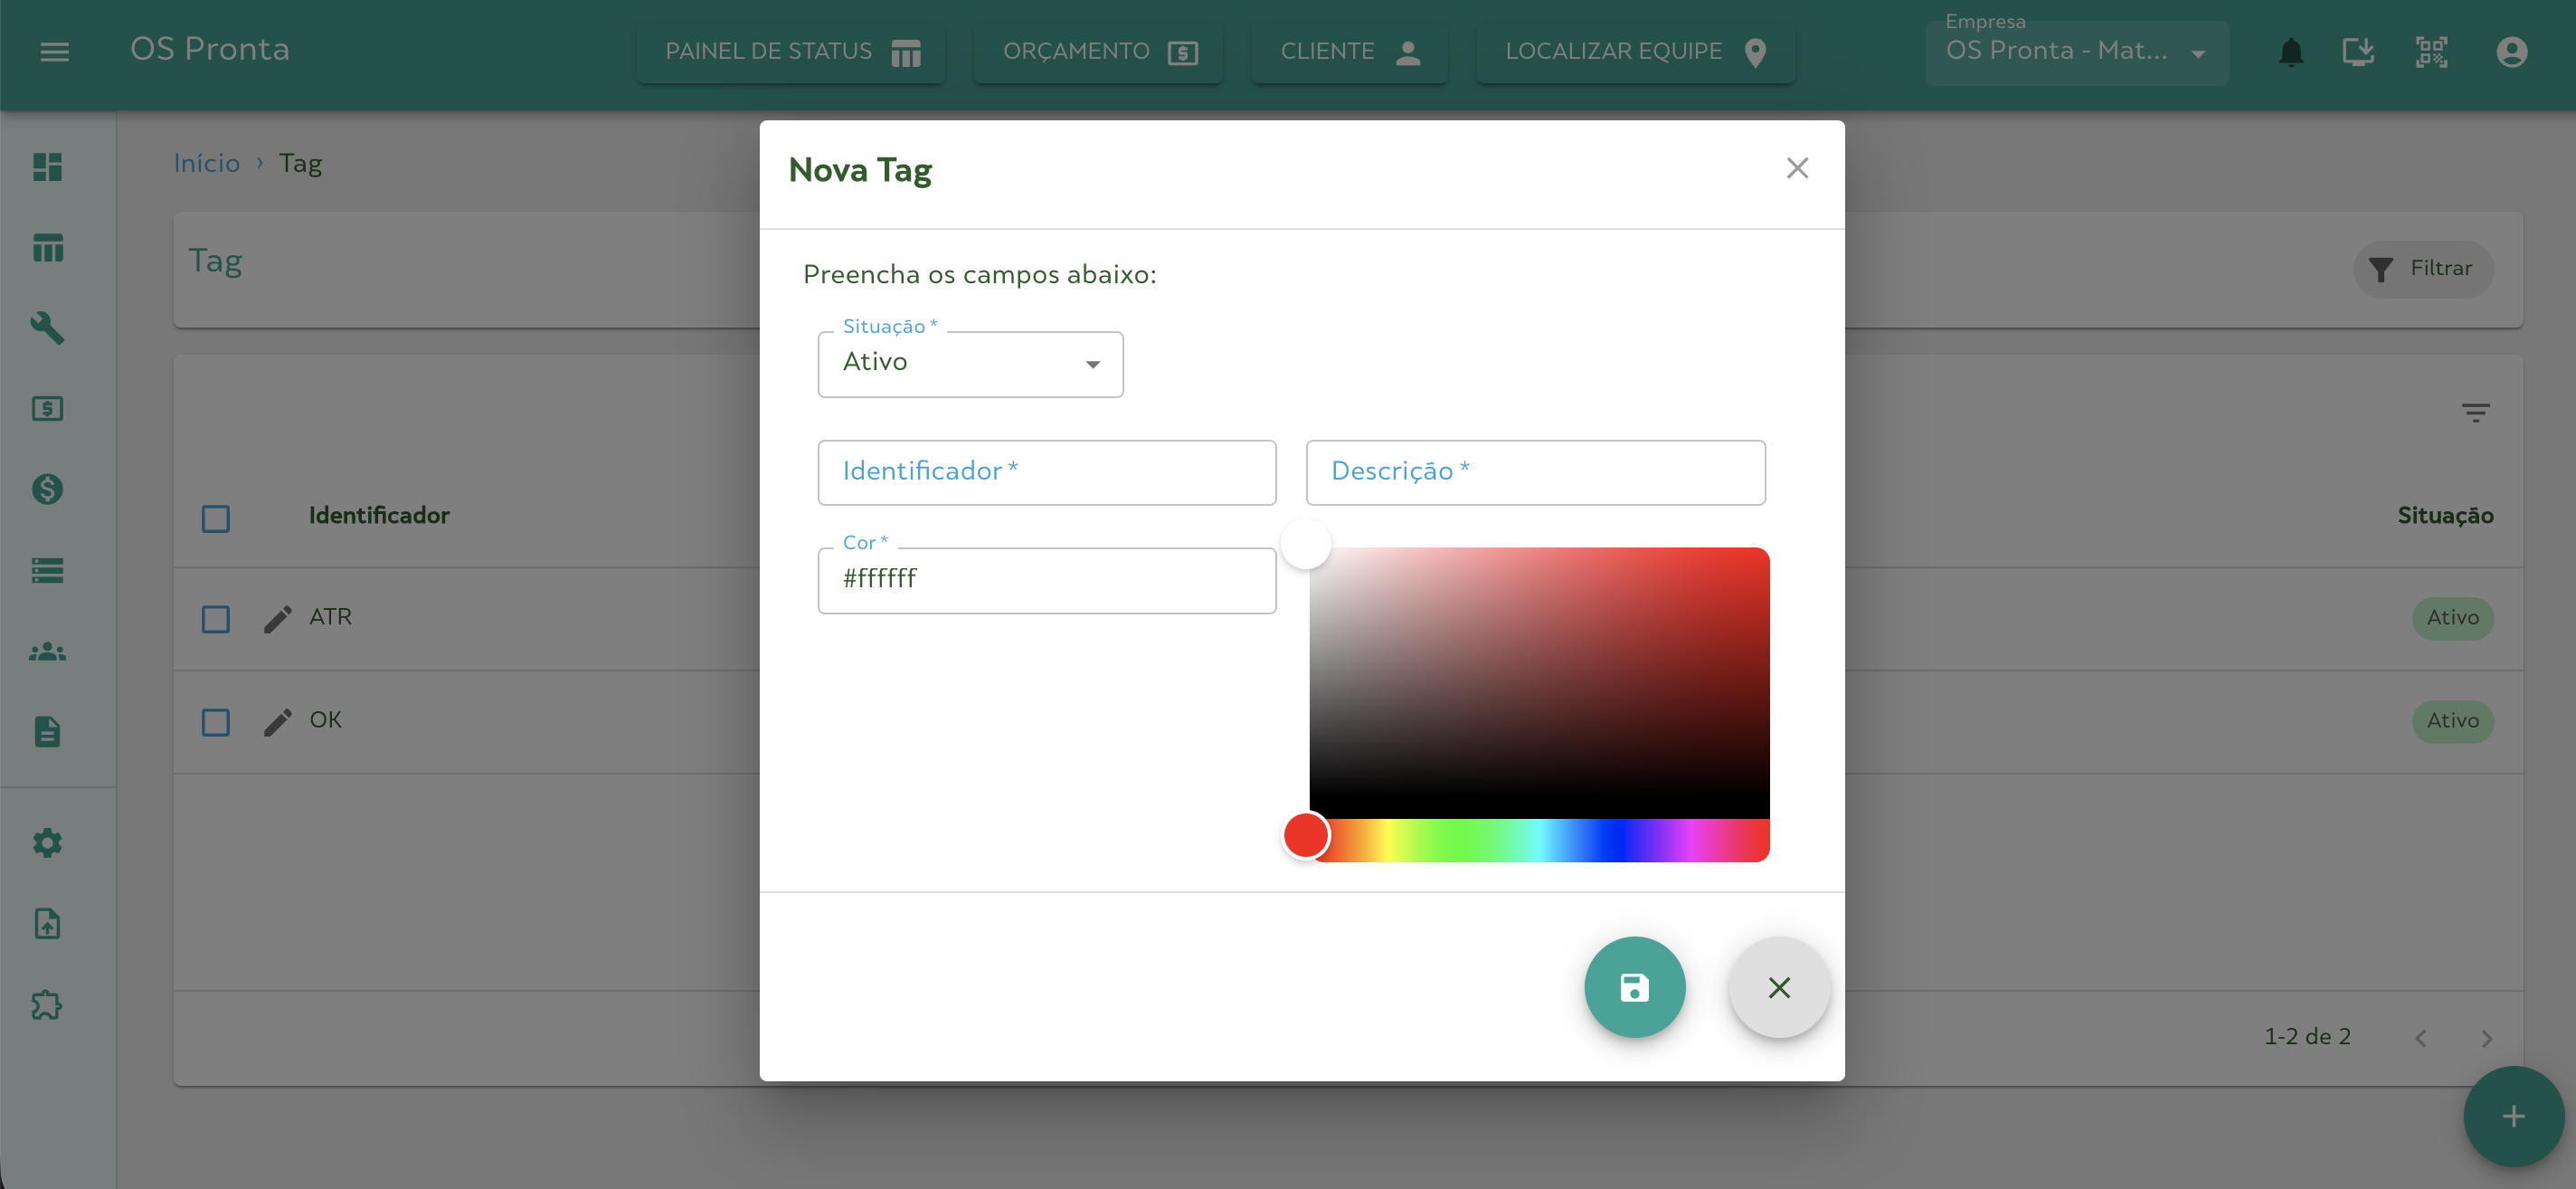Click the Início breadcrumb link
This screenshot has width=2576, height=1189.
pos(206,163)
